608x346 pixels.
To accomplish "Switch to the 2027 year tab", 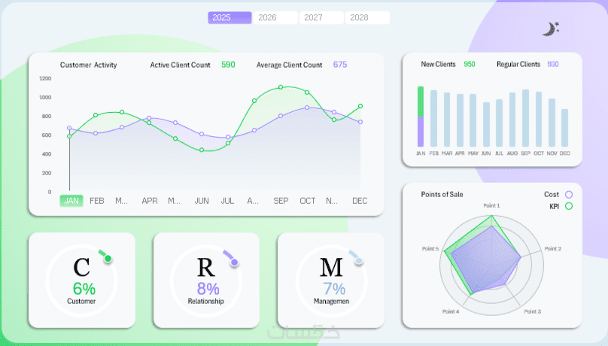I will coord(321,17).
